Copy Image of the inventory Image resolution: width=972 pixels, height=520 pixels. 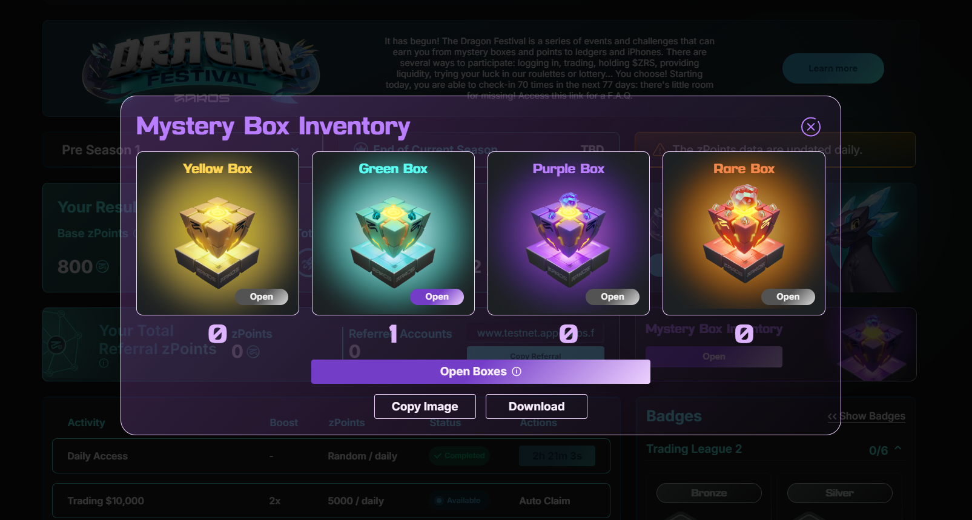[425, 406]
